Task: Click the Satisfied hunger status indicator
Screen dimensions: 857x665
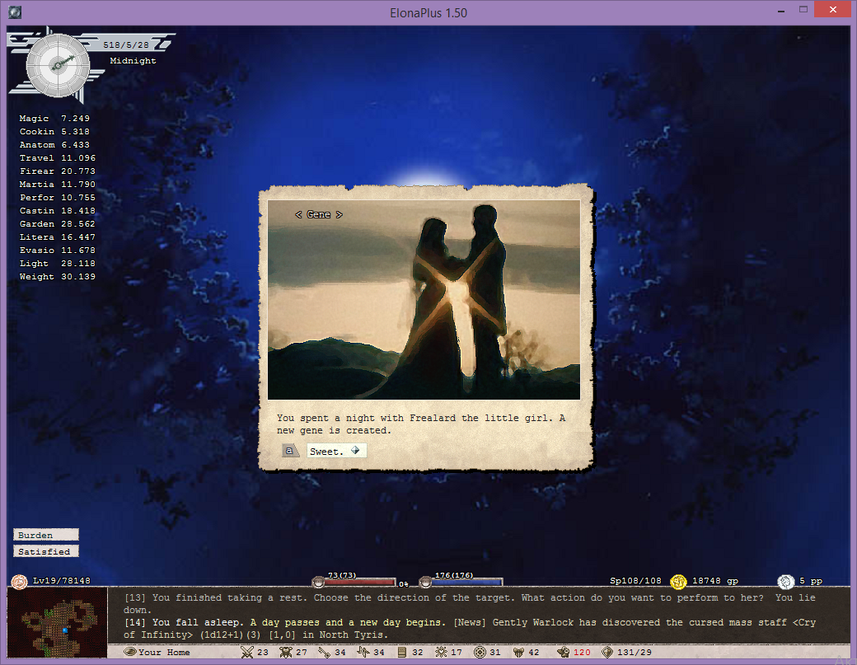Action: (x=46, y=551)
